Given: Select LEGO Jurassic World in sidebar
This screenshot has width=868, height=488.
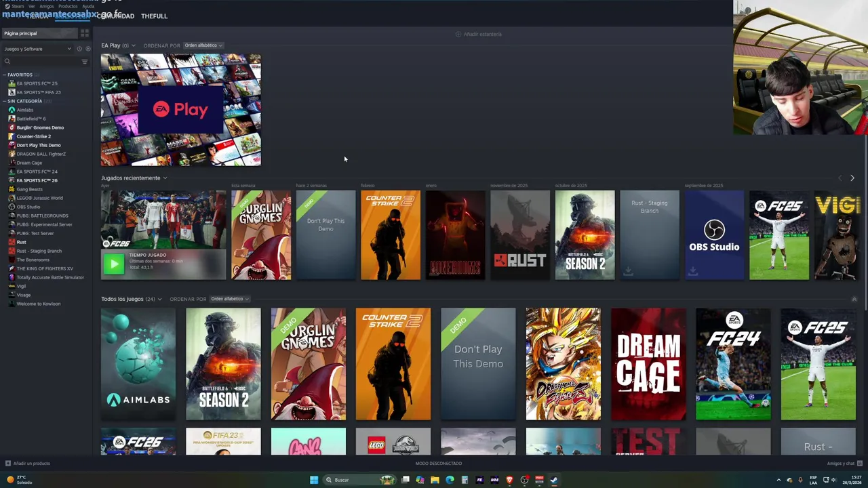Looking at the screenshot, I should click(x=39, y=198).
